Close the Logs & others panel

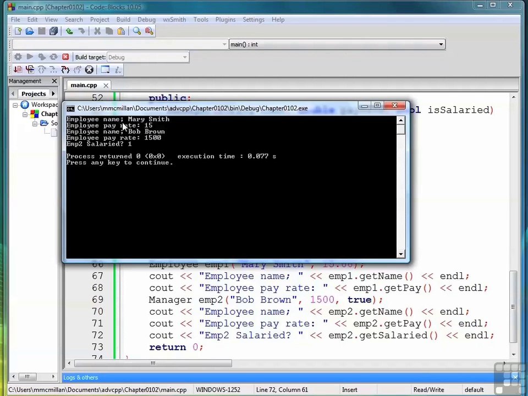pos(515,377)
